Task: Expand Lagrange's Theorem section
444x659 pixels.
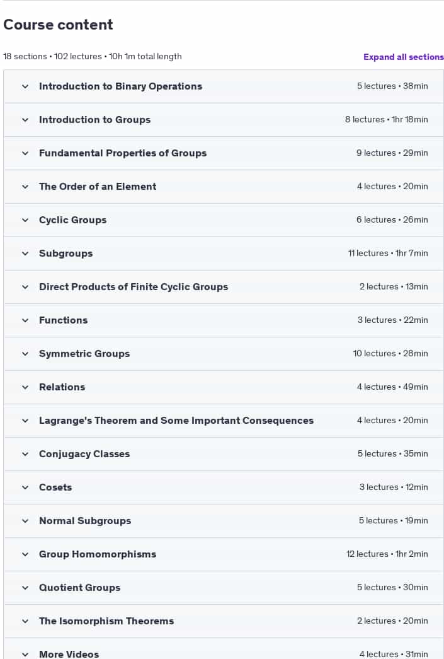Action: pyautogui.click(x=223, y=421)
